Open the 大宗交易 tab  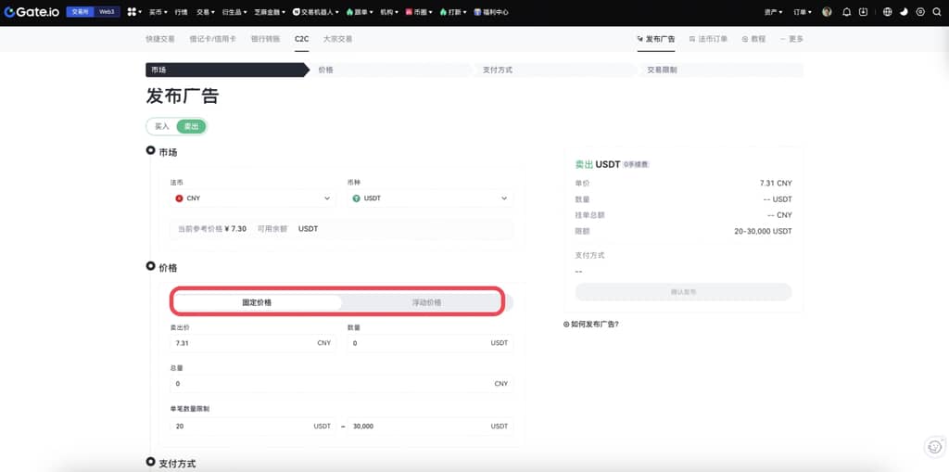pyautogui.click(x=337, y=39)
